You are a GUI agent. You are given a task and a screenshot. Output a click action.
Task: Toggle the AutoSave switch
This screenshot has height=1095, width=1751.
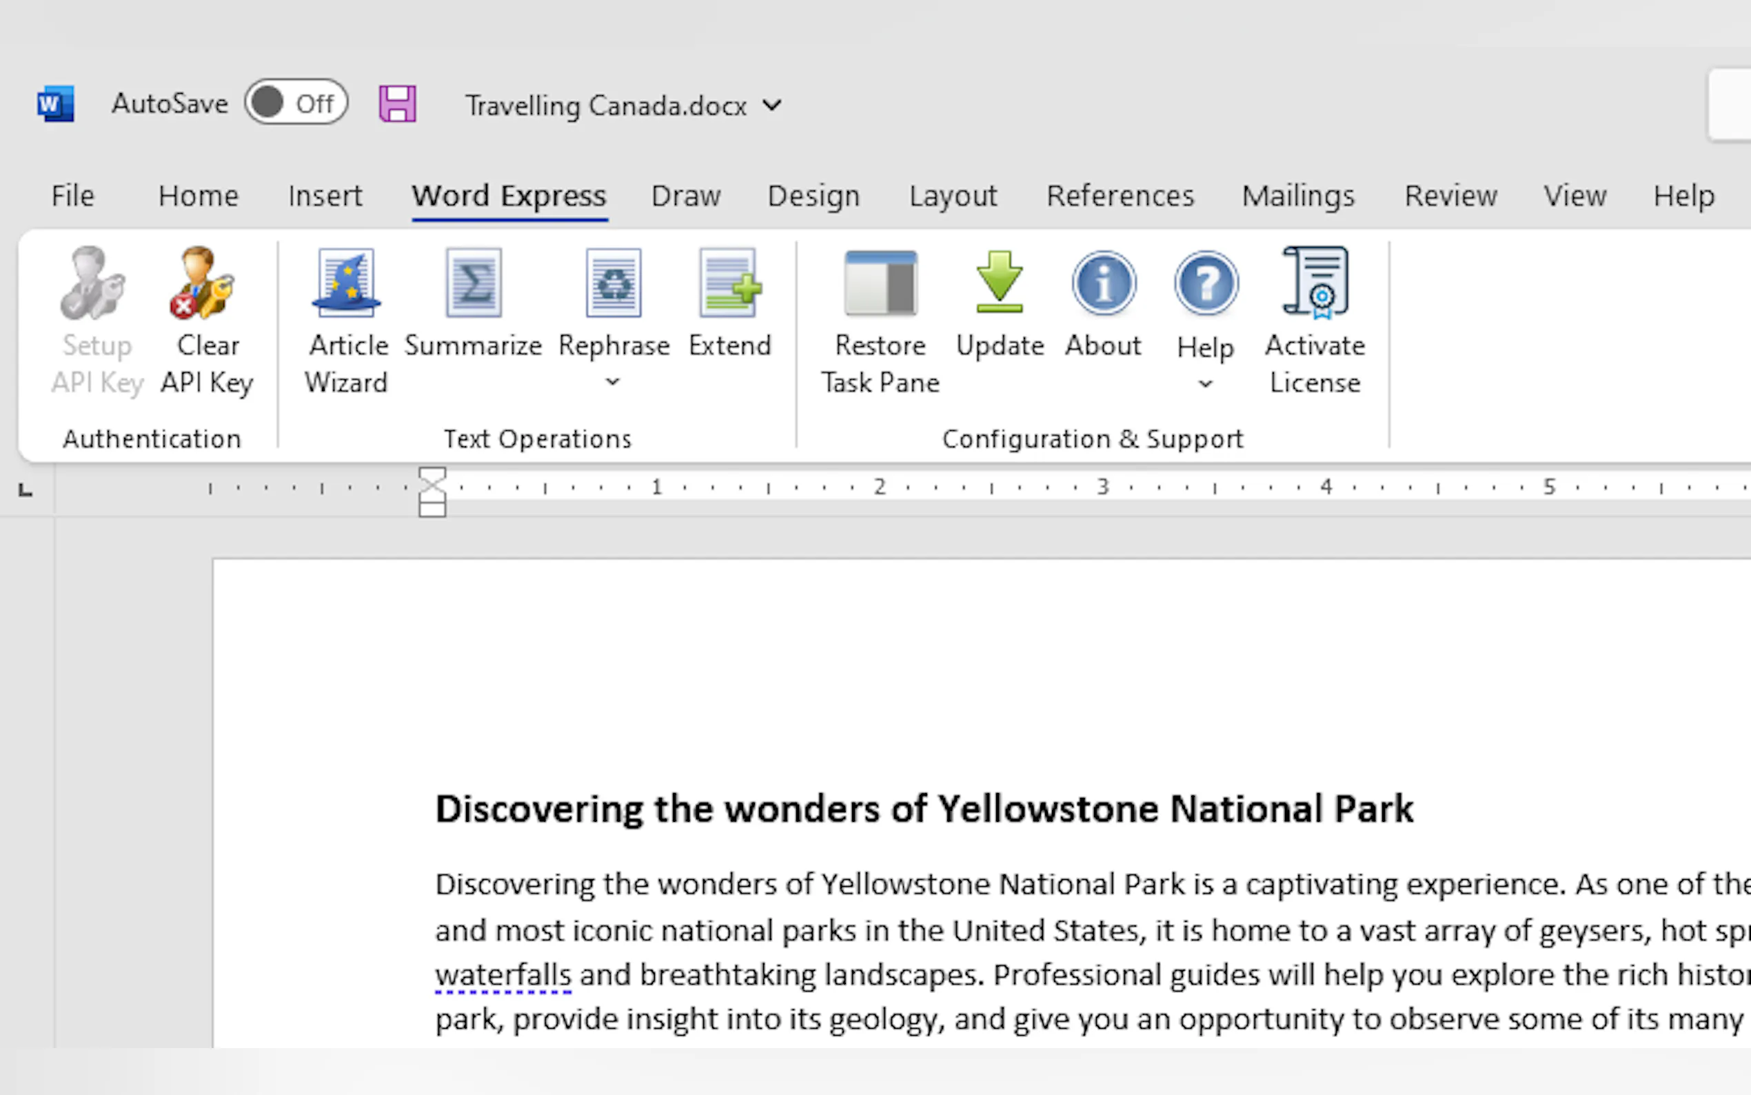click(x=296, y=103)
